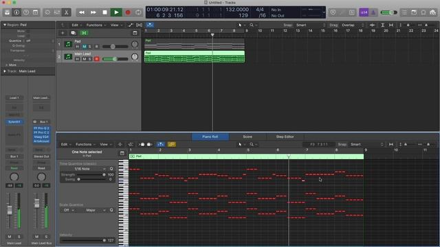Open the List Editors button
Viewport: 440px width, 247px height.
404,12
